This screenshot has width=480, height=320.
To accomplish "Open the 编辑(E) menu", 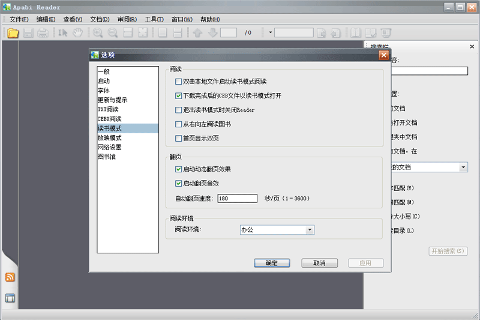I will pos(46,19).
